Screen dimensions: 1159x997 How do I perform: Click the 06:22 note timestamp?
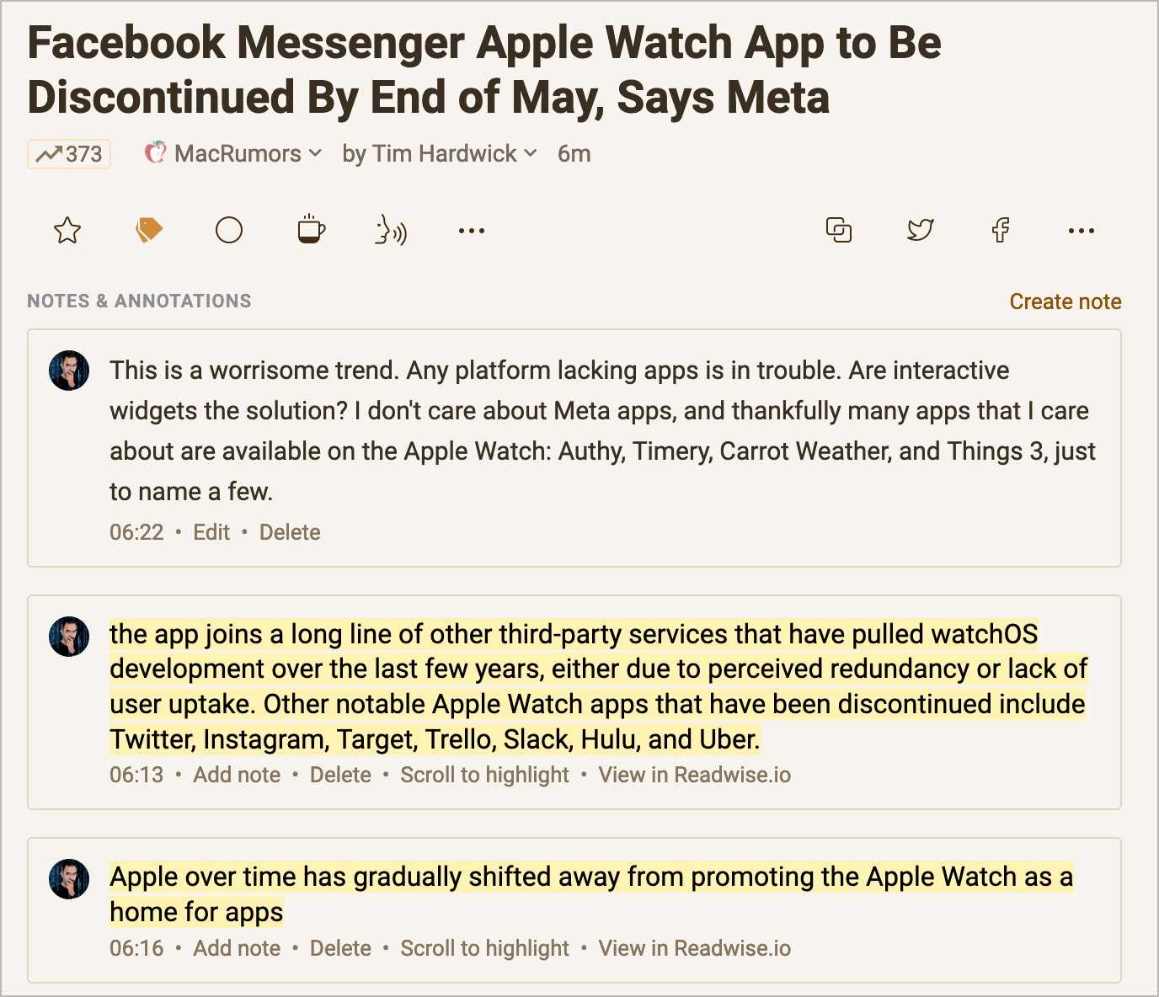pyautogui.click(x=136, y=532)
